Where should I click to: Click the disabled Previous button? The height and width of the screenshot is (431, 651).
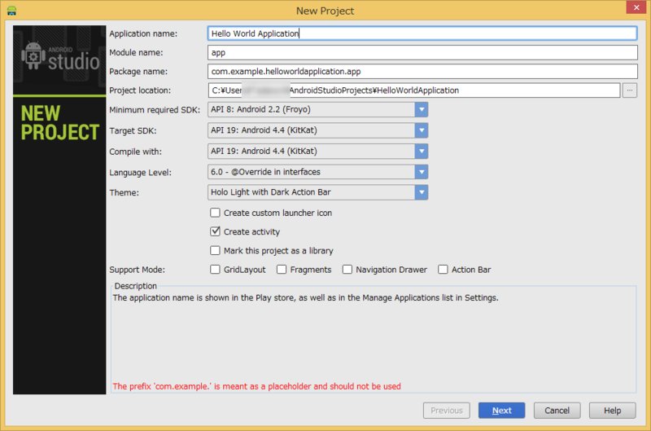coord(446,411)
